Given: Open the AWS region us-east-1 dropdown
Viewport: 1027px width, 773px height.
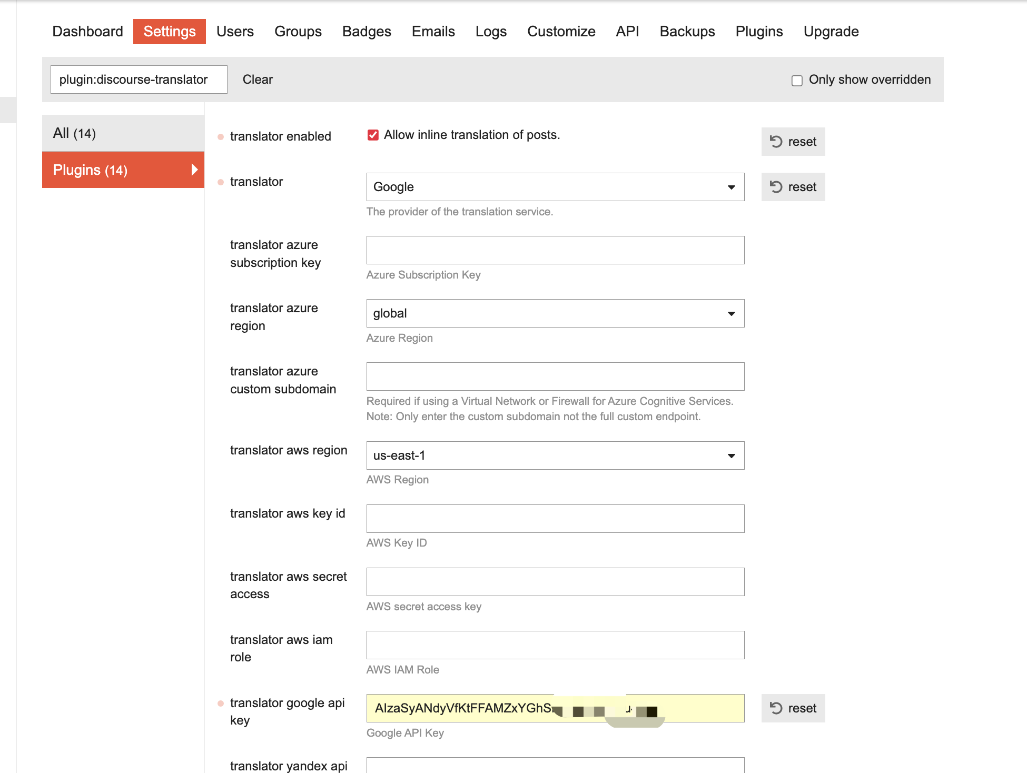Looking at the screenshot, I should [555, 455].
